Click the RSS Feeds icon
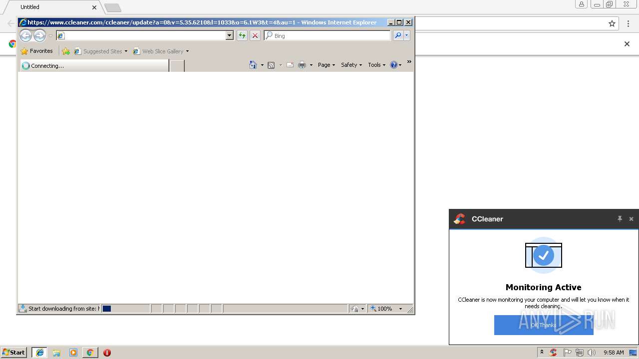This screenshot has width=639, height=359. click(x=271, y=65)
